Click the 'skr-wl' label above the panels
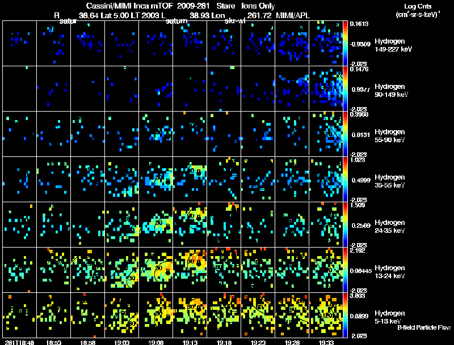This screenshot has height=345, width=454. point(235,21)
